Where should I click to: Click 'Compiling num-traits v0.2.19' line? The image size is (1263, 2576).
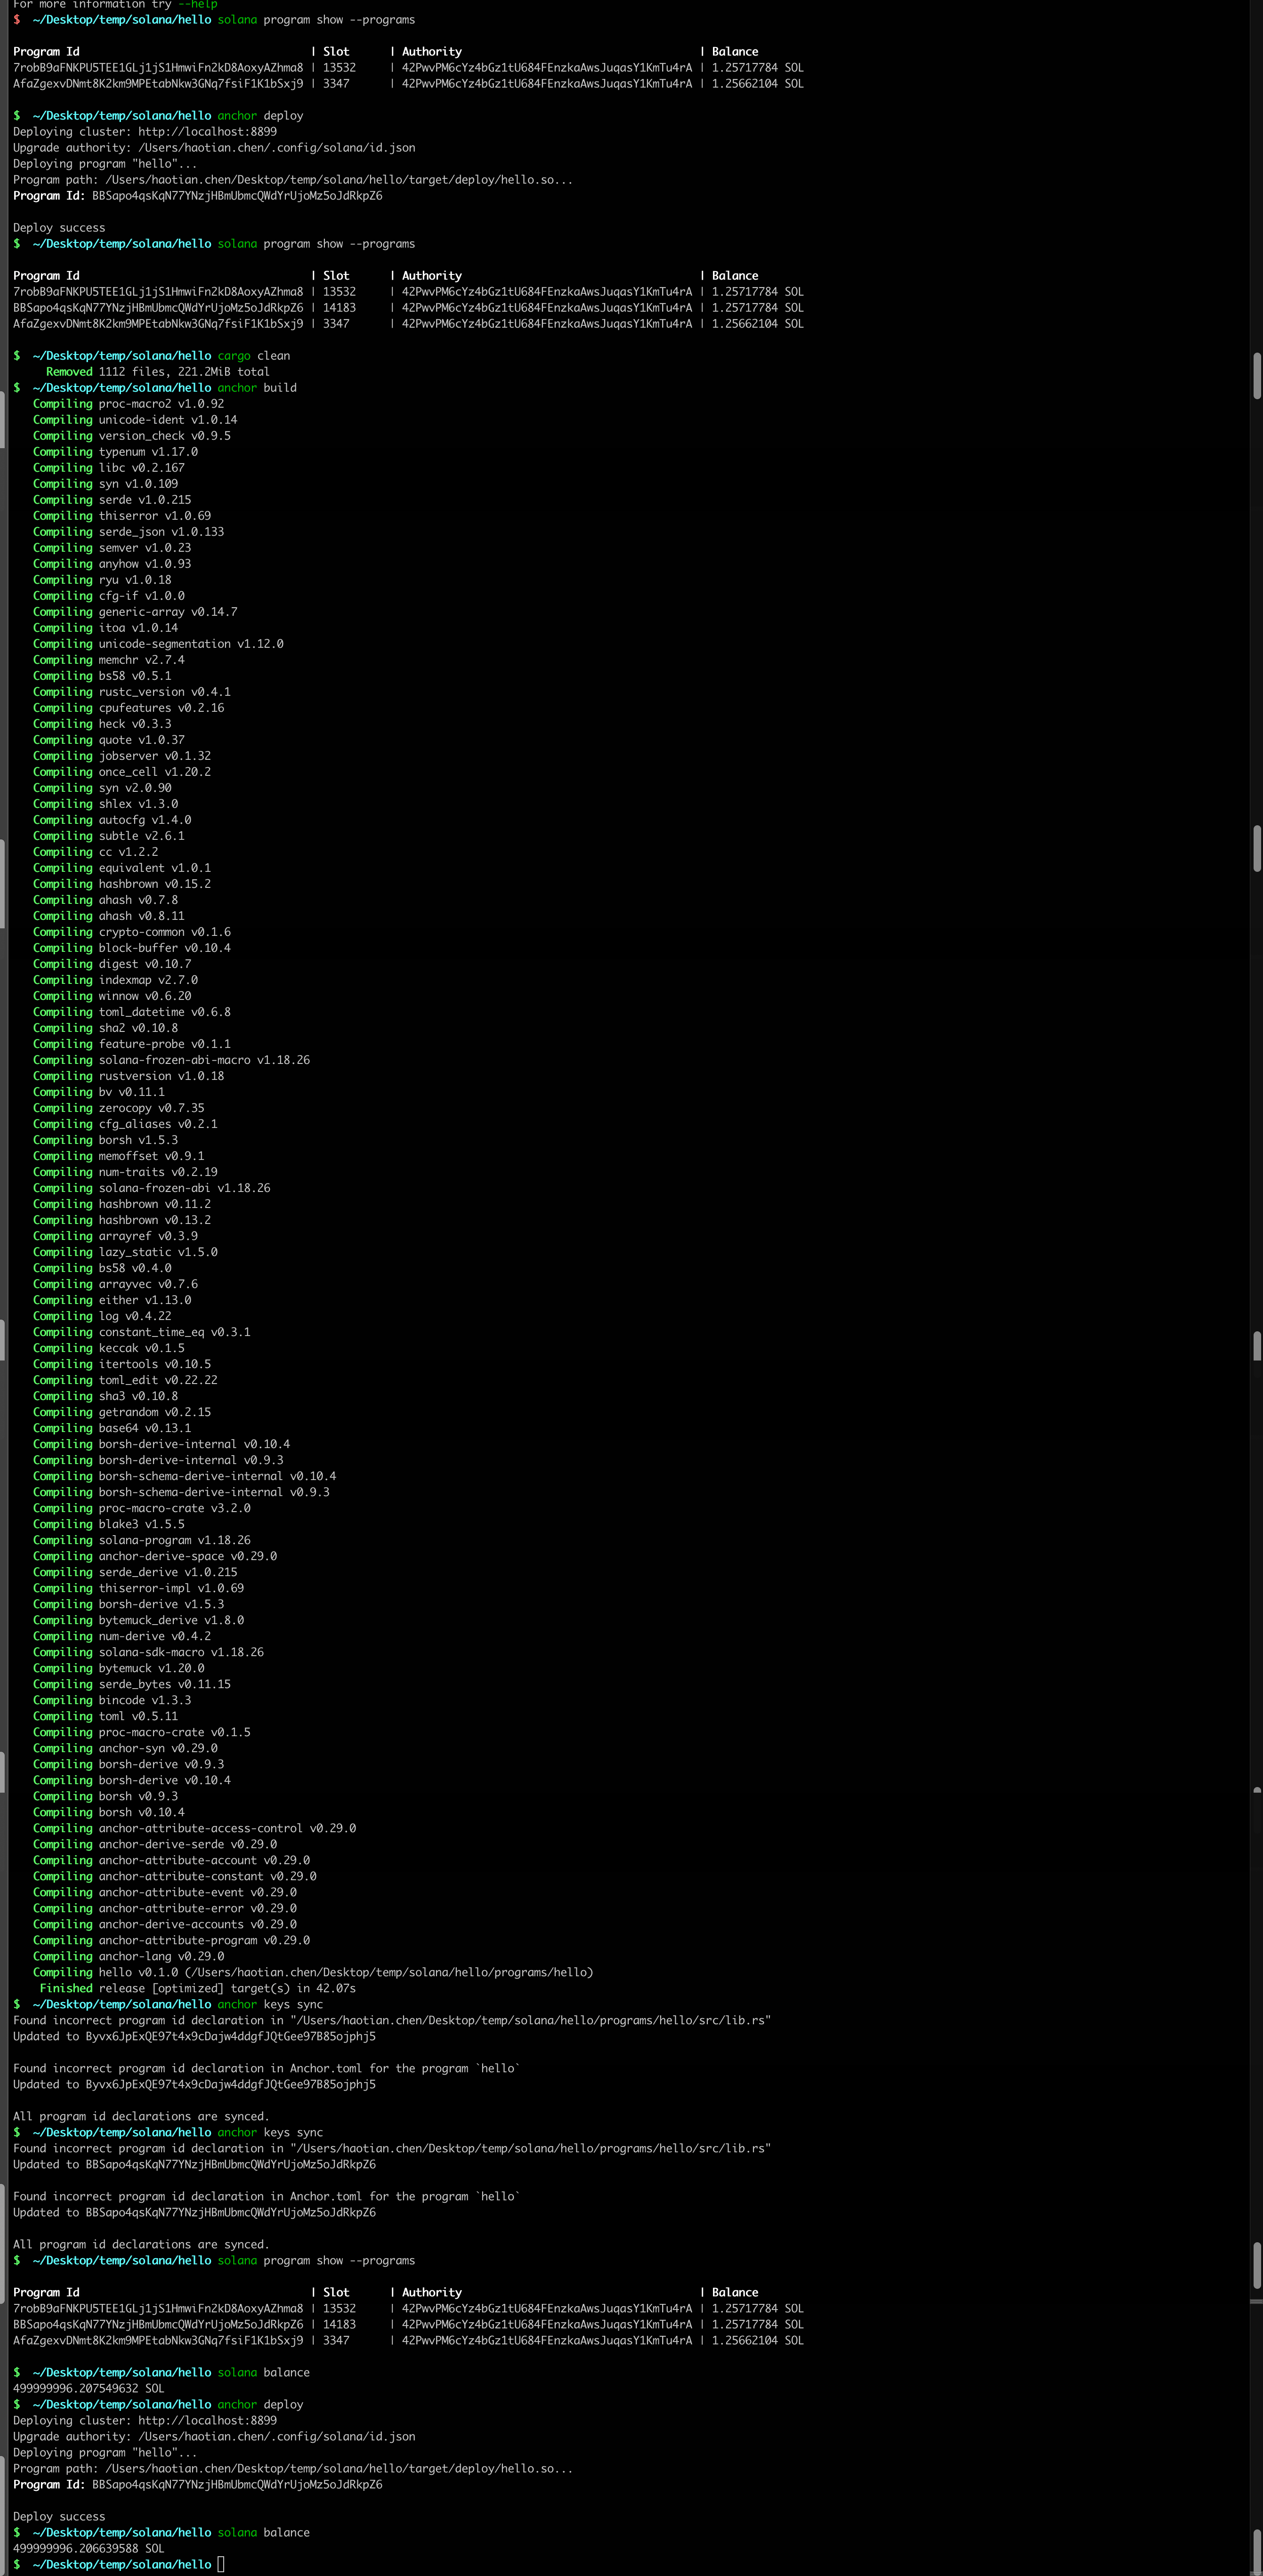[125, 1172]
